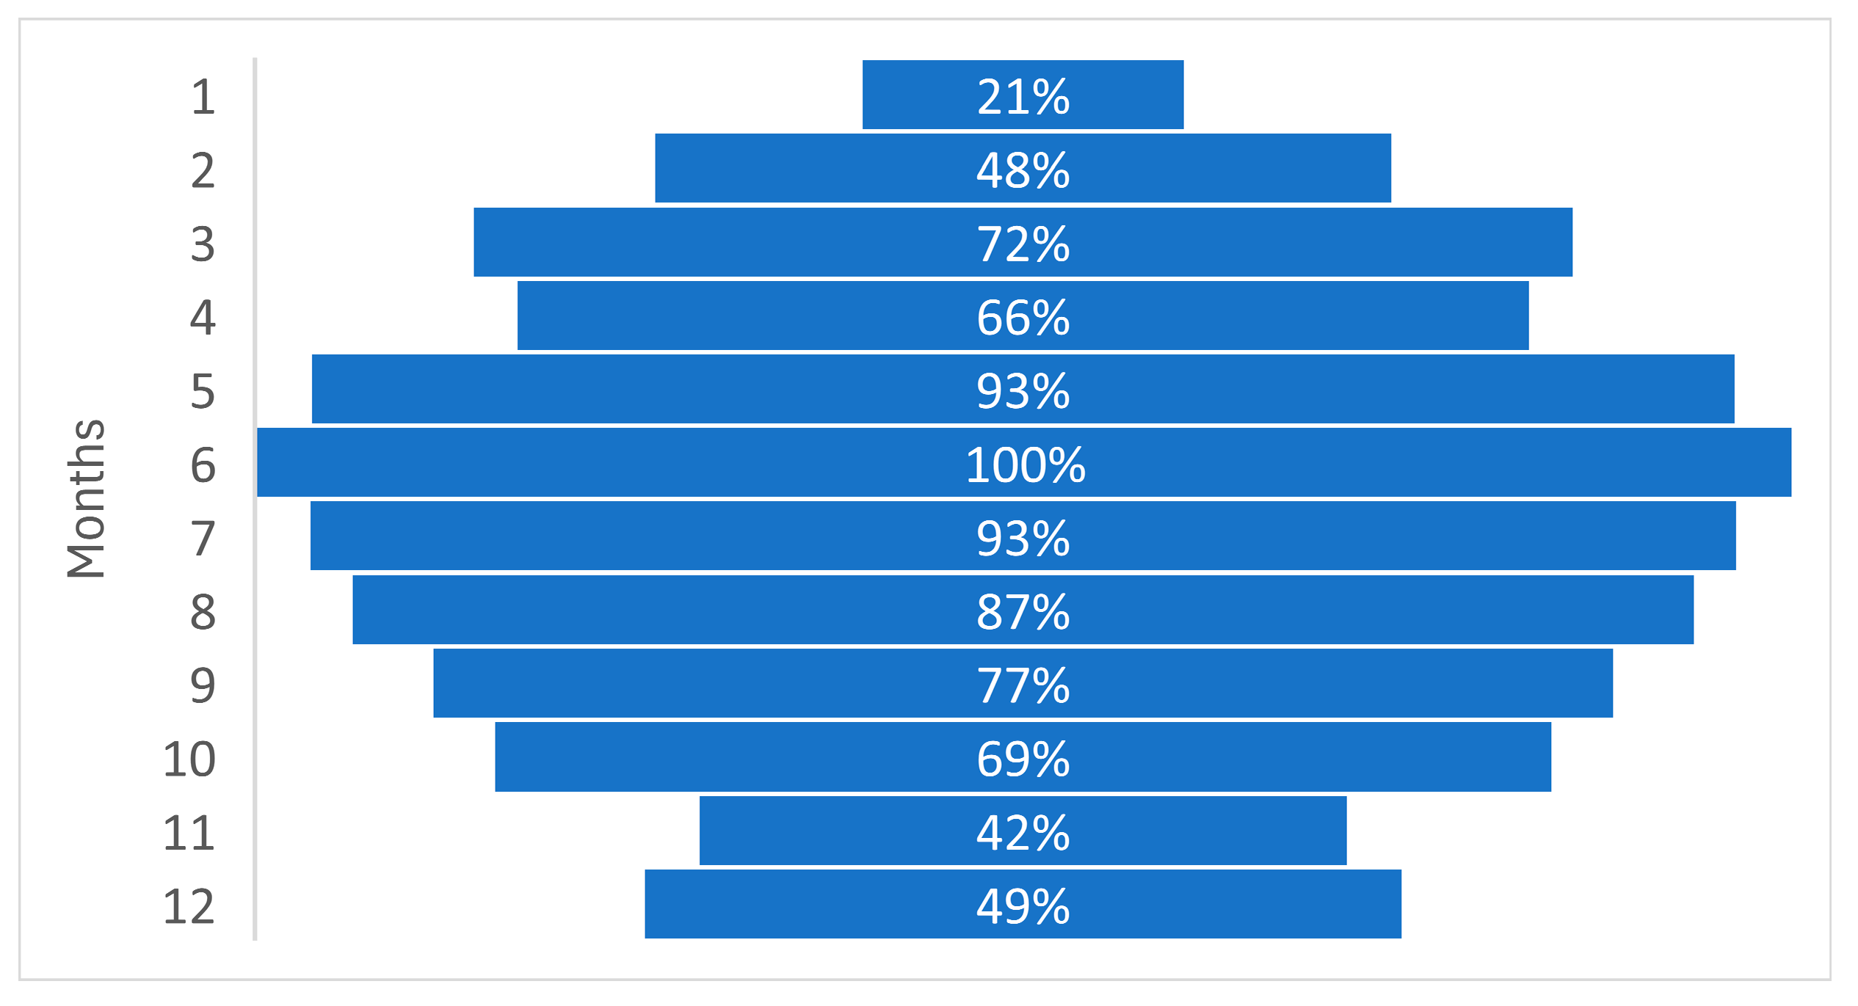Click the 72% data label

(1023, 244)
